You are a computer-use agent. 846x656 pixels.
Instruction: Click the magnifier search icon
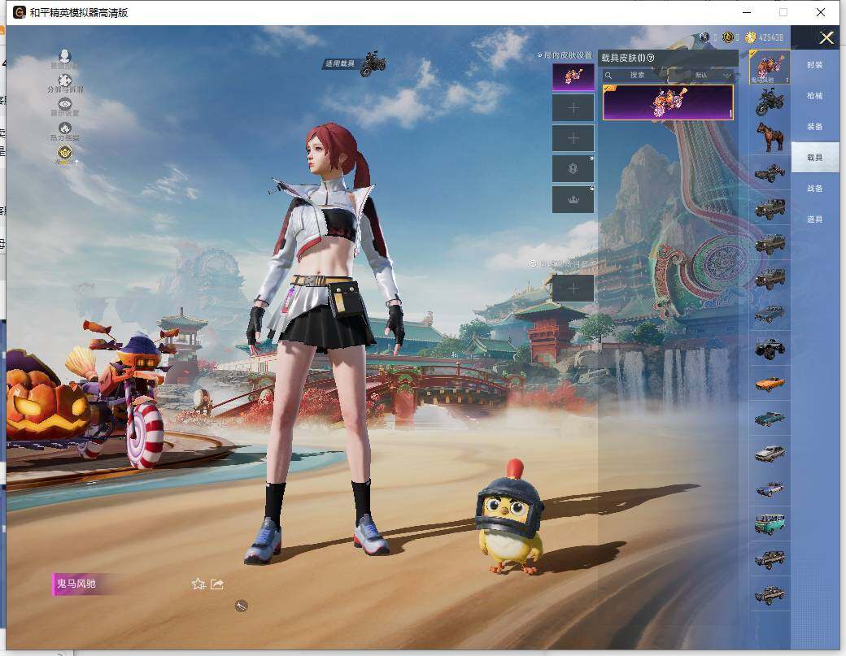(608, 76)
